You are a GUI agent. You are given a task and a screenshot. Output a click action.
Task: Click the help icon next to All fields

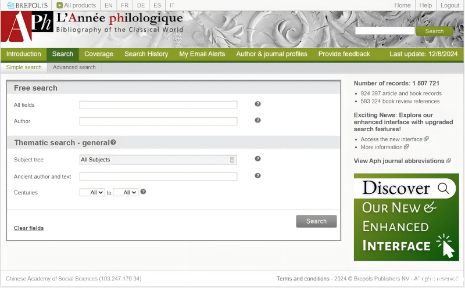click(x=257, y=105)
